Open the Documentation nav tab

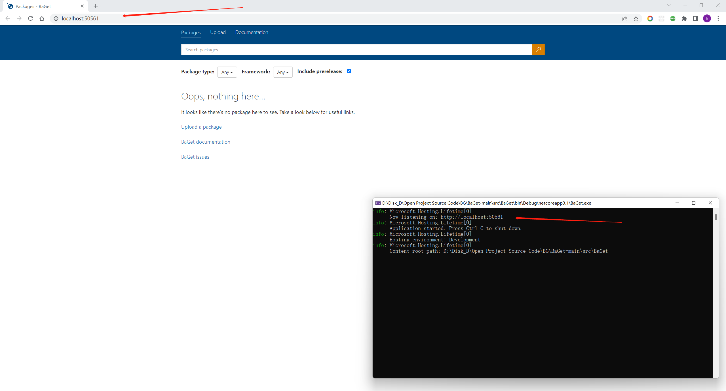(x=252, y=32)
